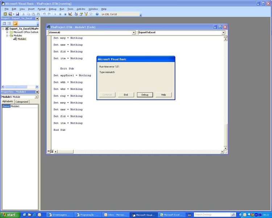Viewport: 272px width, 218px height.
Task: Open the Run menu
Action: point(62,9)
